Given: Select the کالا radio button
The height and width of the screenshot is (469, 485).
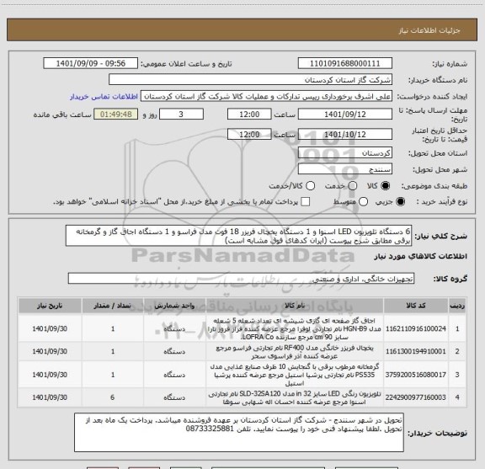Looking at the screenshot, I should point(386,186).
